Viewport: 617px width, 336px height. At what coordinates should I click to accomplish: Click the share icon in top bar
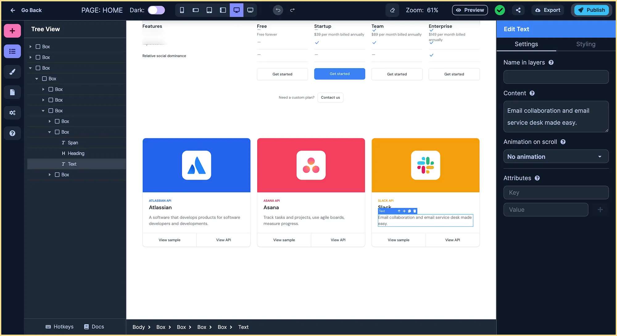518,10
